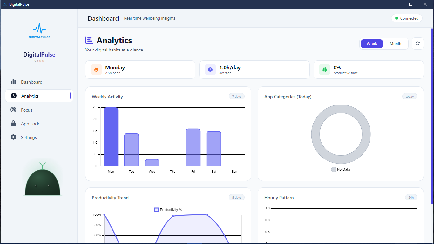This screenshot has height=244, width=434.
Task: Toggle the No Data legend item
Action: pos(341,169)
